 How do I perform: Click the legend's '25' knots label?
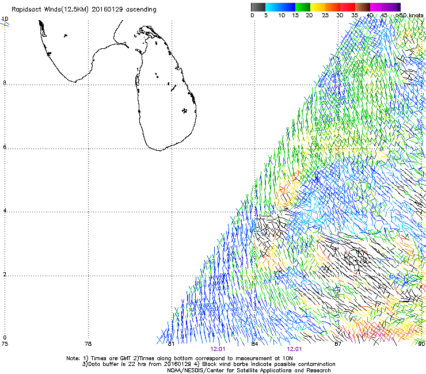(x=325, y=16)
